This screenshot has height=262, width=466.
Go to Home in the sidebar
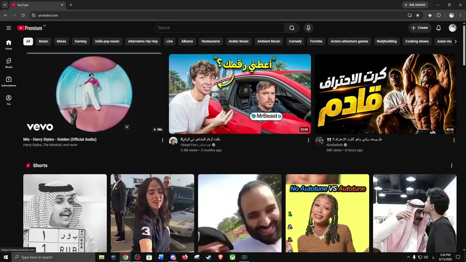pos(9,45)
